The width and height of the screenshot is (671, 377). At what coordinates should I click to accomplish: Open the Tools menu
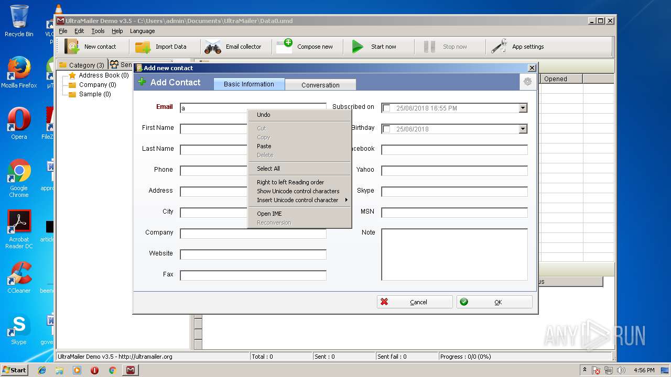point(98,31)
